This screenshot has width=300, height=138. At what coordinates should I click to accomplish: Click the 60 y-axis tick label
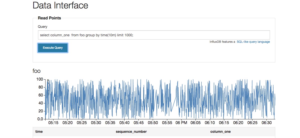pos(40,95)
